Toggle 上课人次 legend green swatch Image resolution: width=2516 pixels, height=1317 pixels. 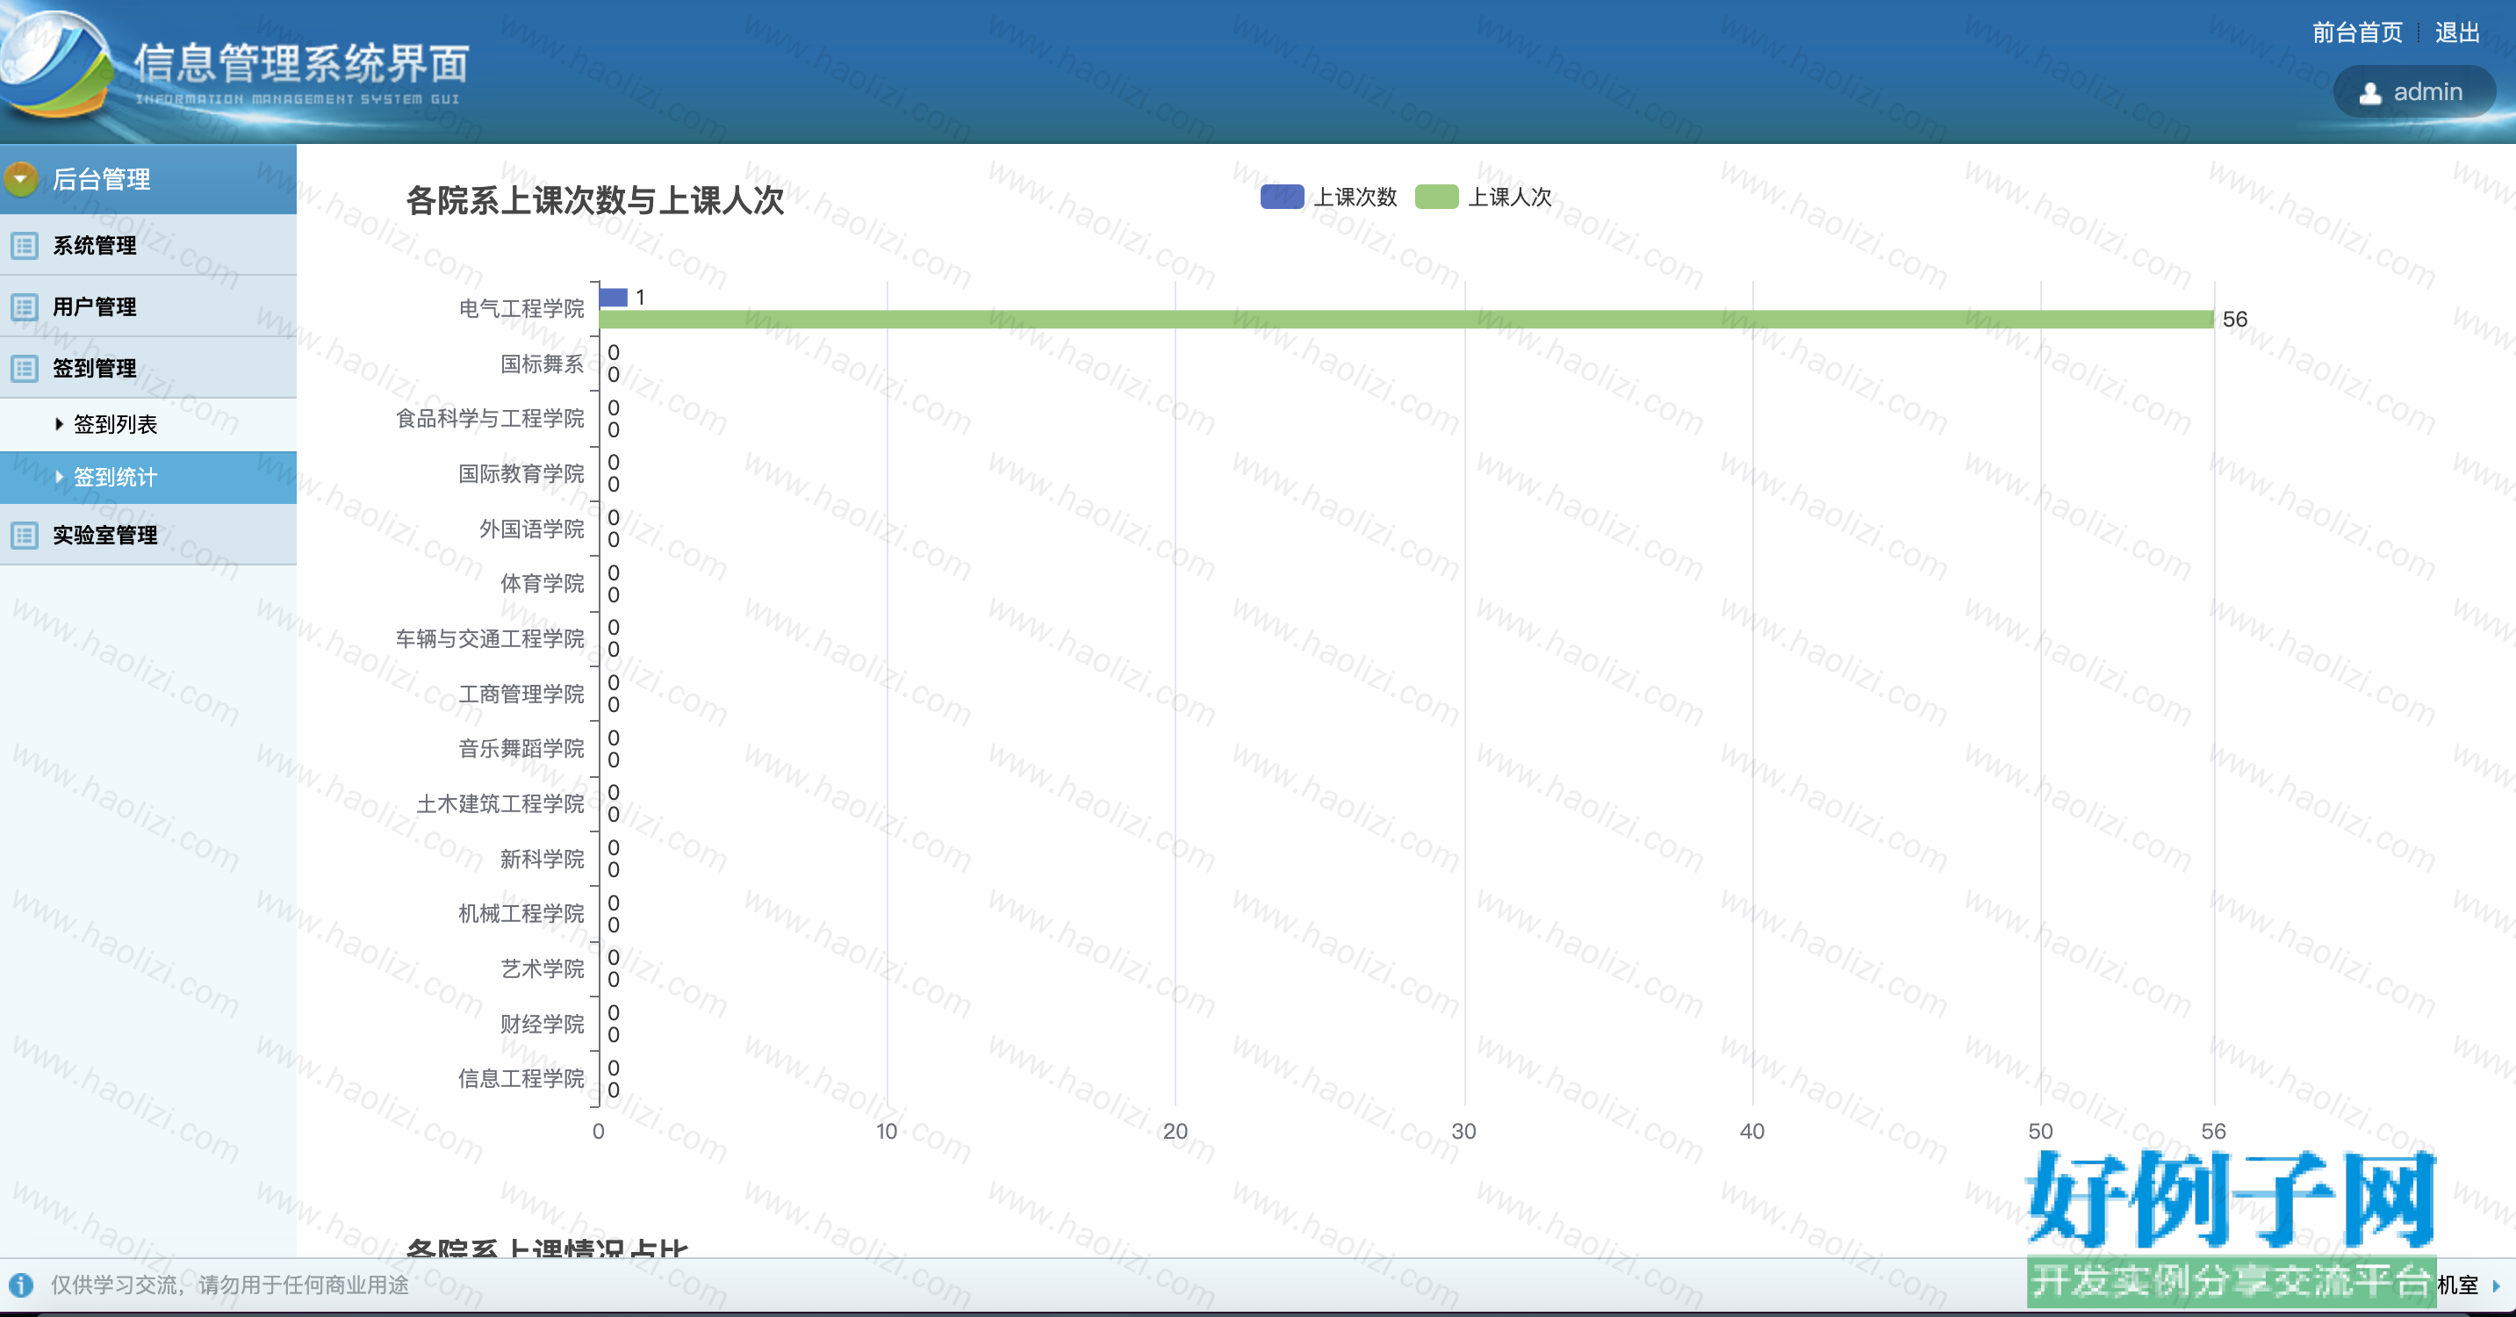coord(1435,197)
